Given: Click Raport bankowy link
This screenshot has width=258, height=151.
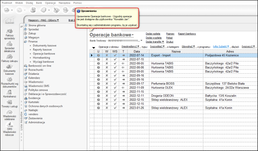Looking at the screenshot, I should point(187,34).
